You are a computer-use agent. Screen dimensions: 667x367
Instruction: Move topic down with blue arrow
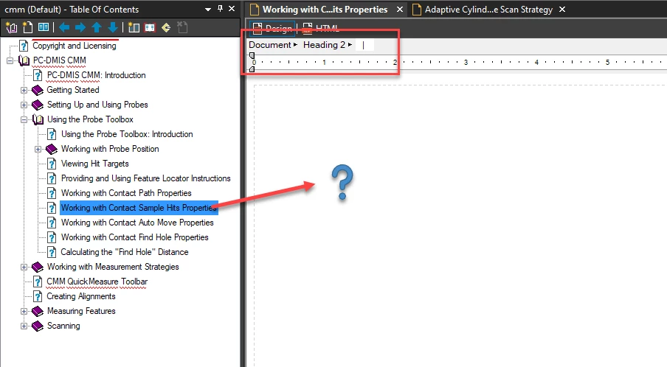113,27
